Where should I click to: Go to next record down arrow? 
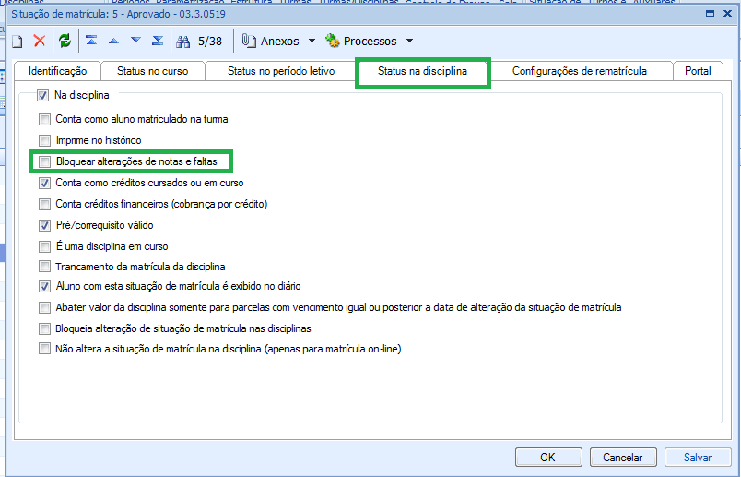[x=135, y=41]
